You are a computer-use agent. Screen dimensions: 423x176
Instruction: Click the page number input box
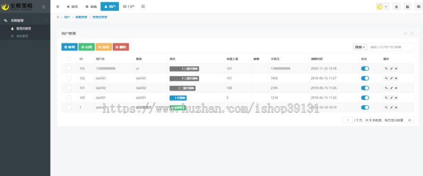pos(348,120)
